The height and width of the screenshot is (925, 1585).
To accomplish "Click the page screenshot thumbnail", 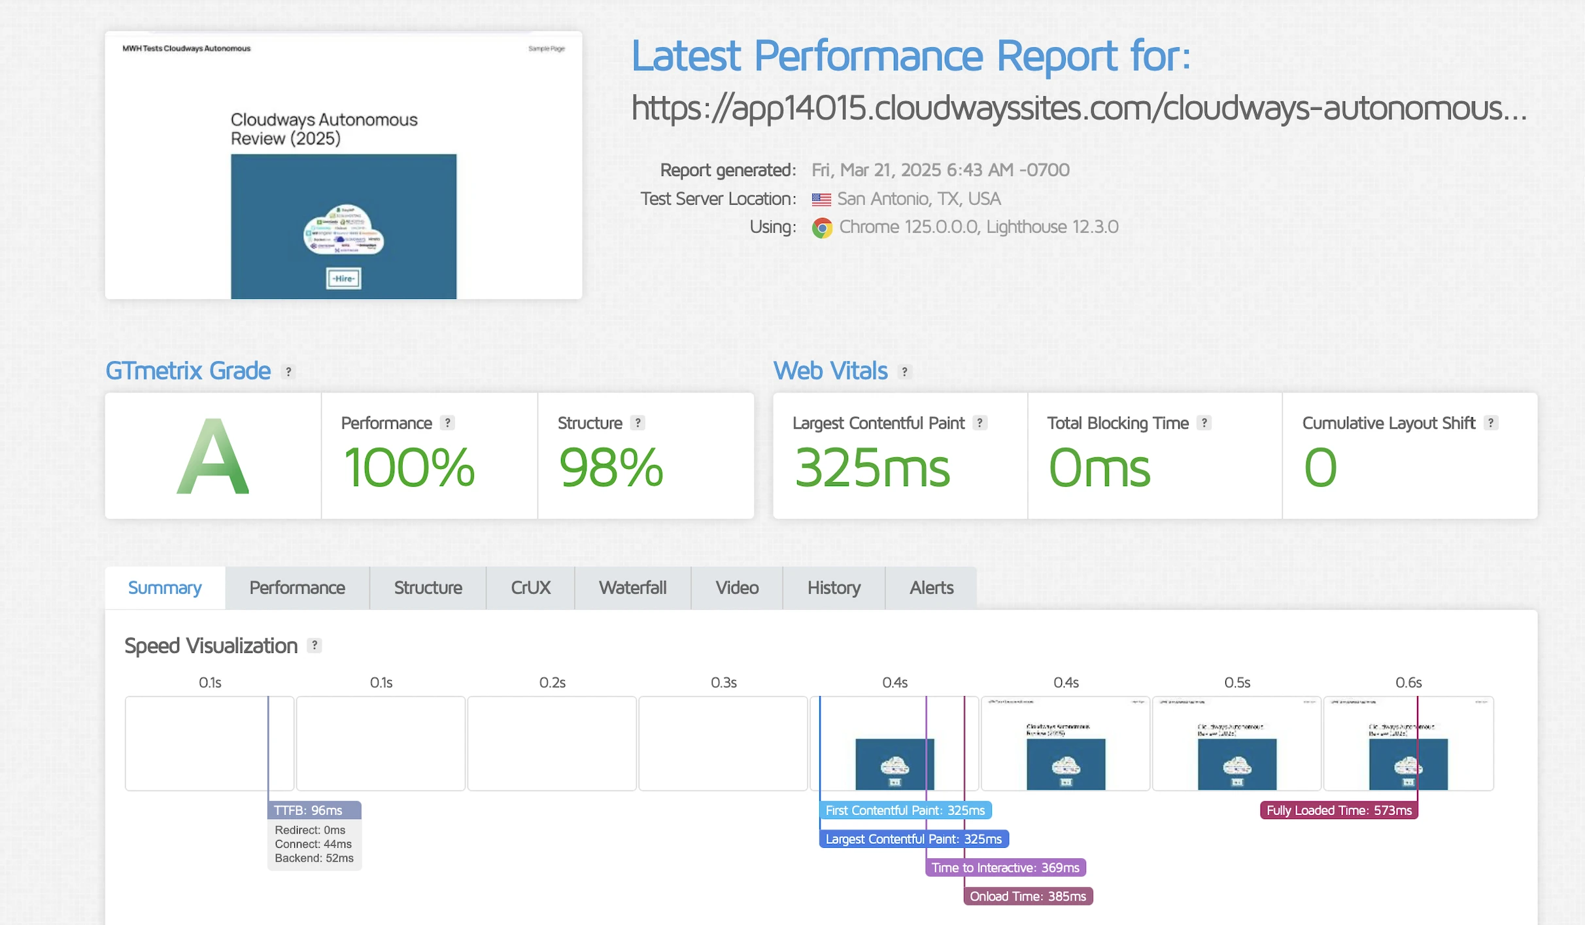I will (x=343, y=165).
